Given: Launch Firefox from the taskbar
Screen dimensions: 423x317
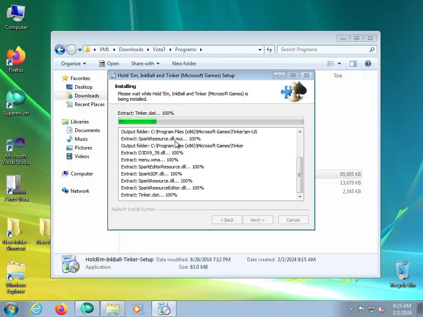Looking at the screenshot, I should coord(62,309).
